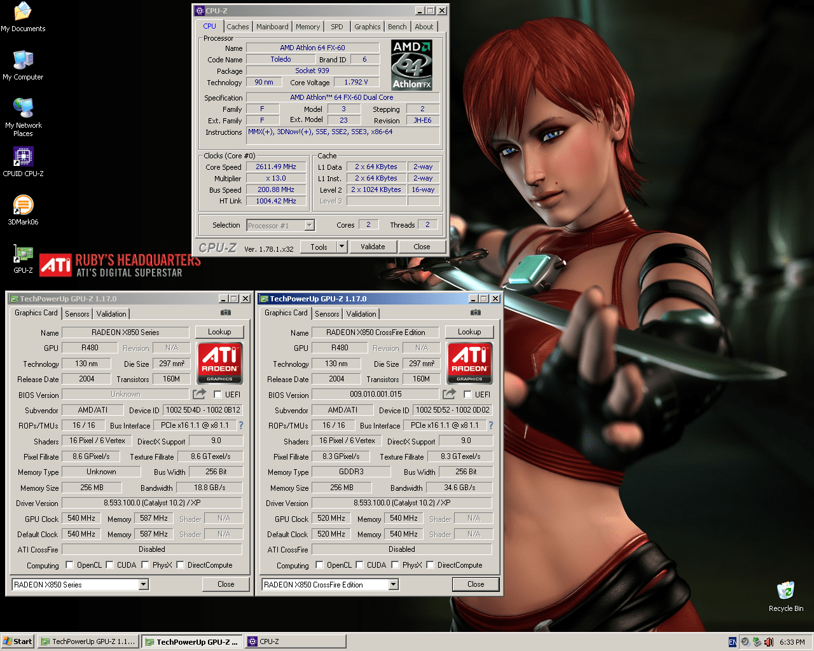
Task: Open About tab in CPU-Z
Action: click(x=424, y=27)
